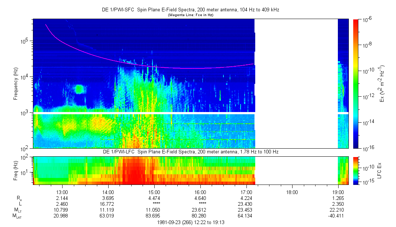Screen dimensions: 396x227
Task: Click the MLAT row label
Action: coord(16,216)
